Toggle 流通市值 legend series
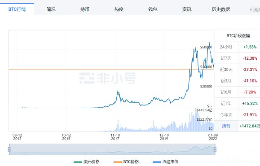Image resolution: width=260 pixels, height=166 pixels. 165,162
